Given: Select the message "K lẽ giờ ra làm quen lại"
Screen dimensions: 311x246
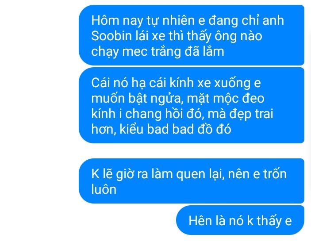Looking at the screenshot, I should [192, 181].
